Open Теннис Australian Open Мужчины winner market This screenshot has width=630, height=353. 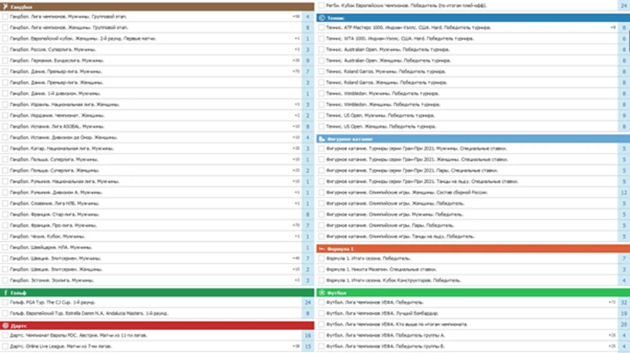(388, 50)
